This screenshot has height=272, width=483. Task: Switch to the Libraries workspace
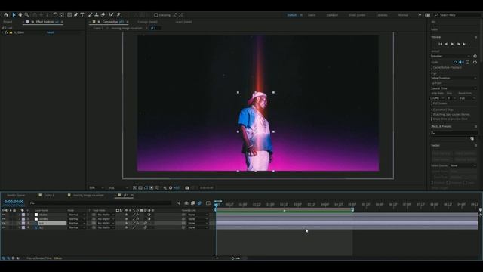(x=382, y=15)
